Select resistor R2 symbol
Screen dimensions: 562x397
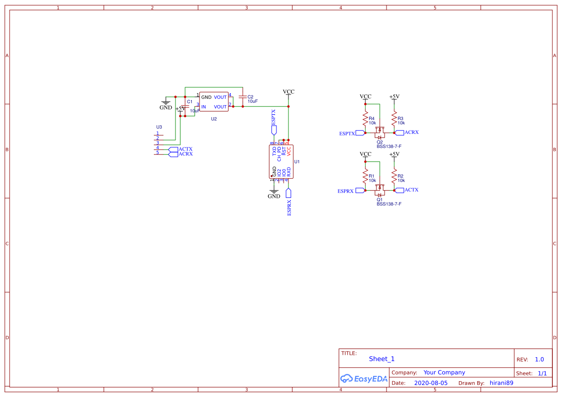pyautogui.click(x=394, y=176)
